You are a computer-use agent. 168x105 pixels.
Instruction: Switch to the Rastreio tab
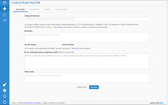[34, 9]
